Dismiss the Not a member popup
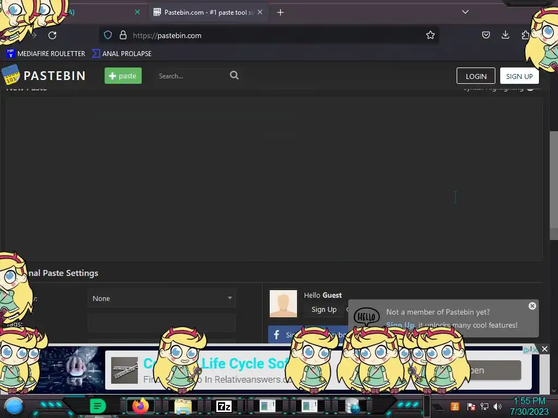This screenshot has width=558, height=418. [x=532, y=306]
